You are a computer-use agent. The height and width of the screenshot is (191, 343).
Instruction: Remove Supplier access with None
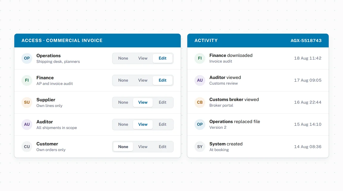coord(123,103)
